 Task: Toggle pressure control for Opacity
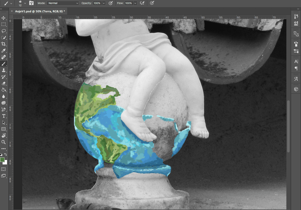110,3
